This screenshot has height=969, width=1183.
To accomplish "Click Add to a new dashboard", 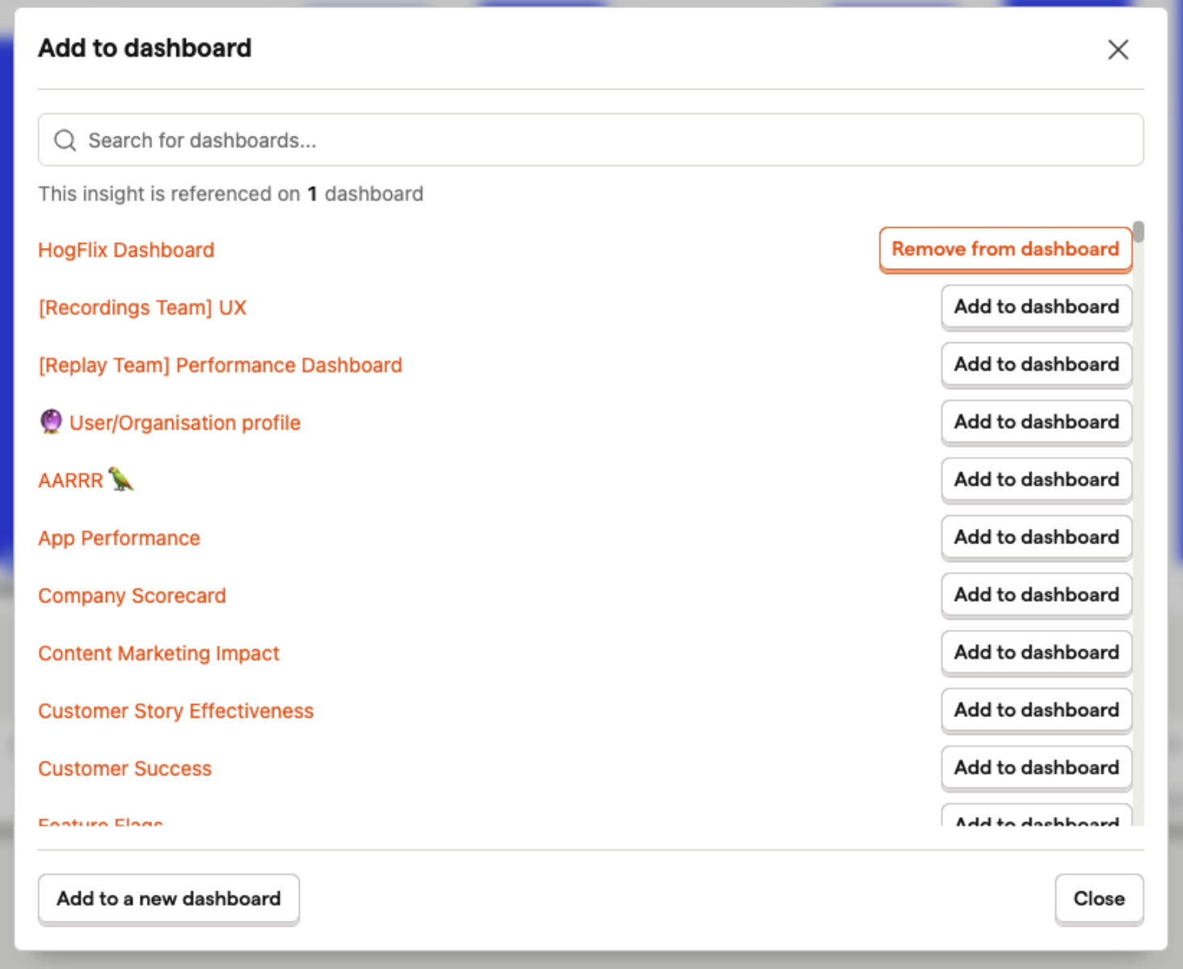I will pyautogui.click(x=169, y=899).
